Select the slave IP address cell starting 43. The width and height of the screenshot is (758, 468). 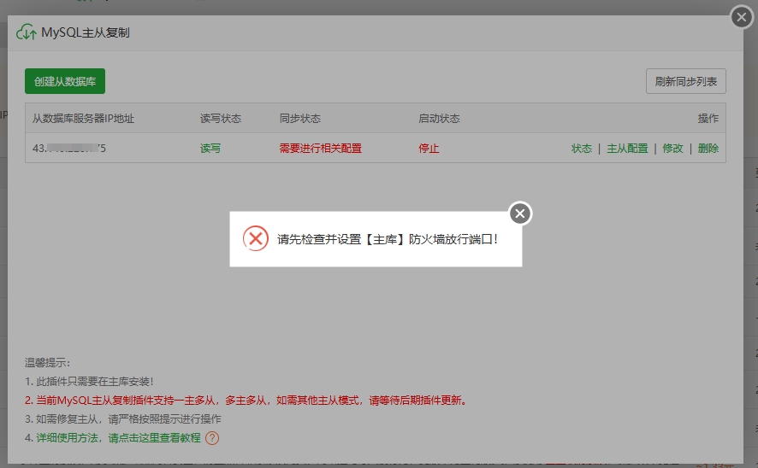click(69, 148)
